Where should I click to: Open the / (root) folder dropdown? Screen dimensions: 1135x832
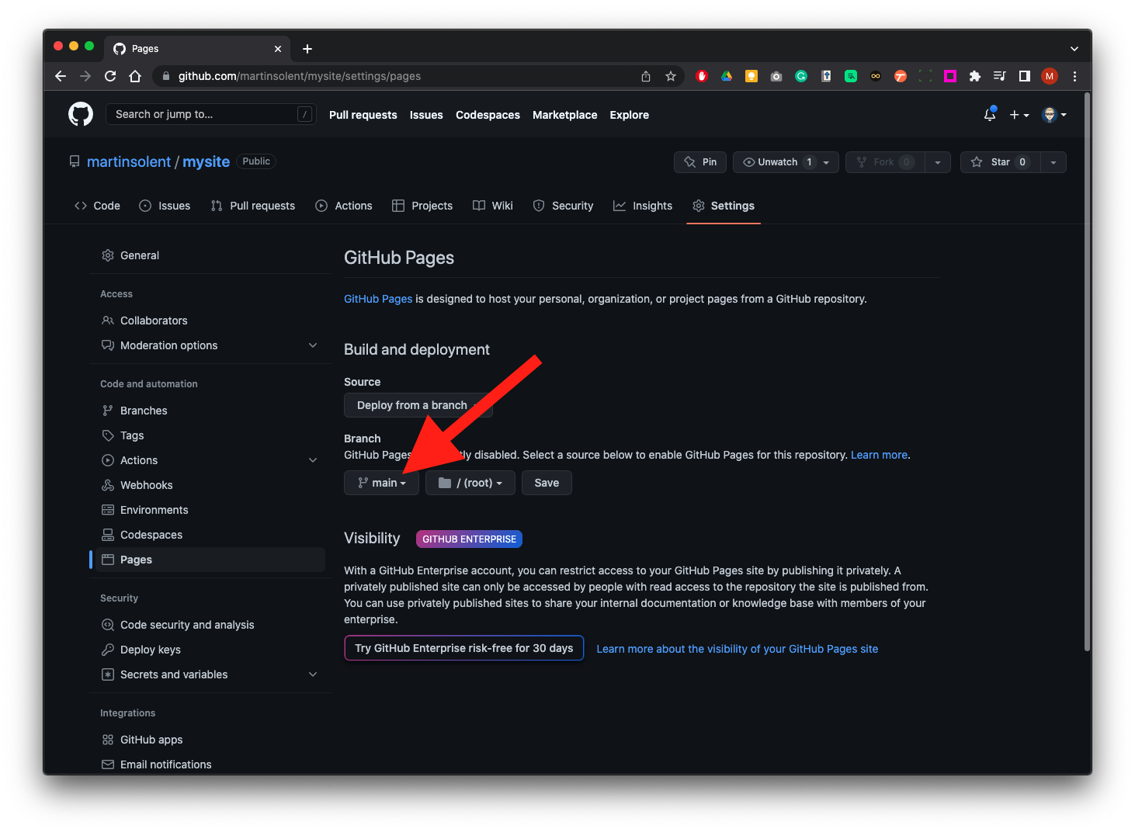point(470,483)
